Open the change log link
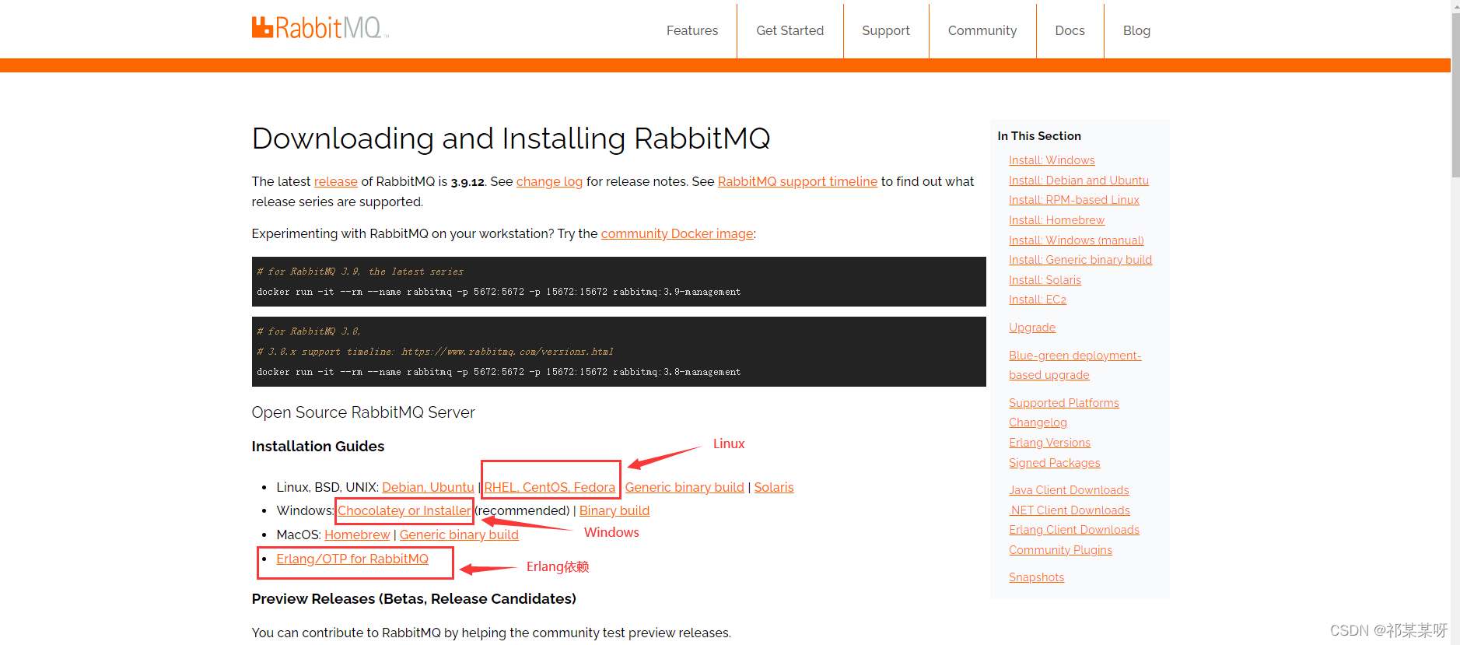 (x=549, y=181)
